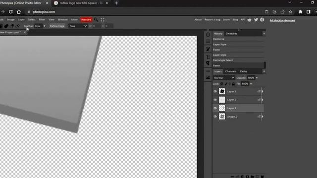Open the Properties panel icon in sidebar

pos(208,42)
